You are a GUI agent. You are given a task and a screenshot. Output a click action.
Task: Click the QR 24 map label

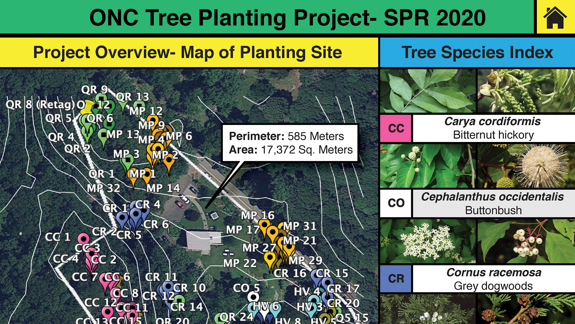(x=237, y=317)
